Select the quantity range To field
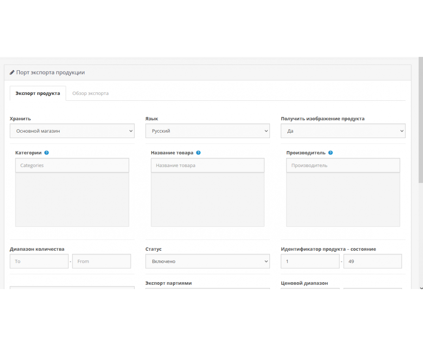The width and height of the screenshot is (423, 346). pos(39,261)
